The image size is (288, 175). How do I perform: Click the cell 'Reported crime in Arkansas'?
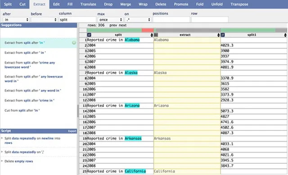120,138
